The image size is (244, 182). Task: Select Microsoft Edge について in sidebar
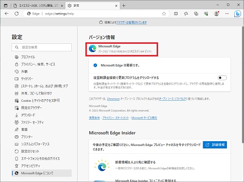[x=41, y=173]
